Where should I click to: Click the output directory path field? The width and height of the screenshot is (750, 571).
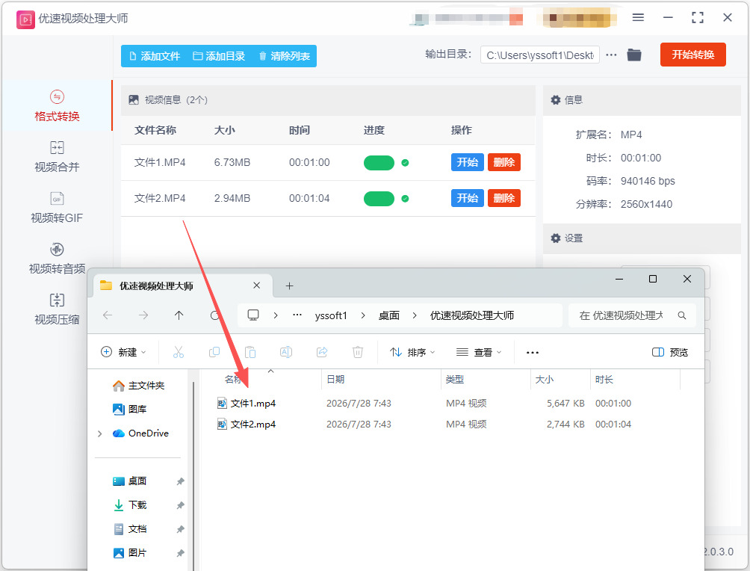[540, 55]
